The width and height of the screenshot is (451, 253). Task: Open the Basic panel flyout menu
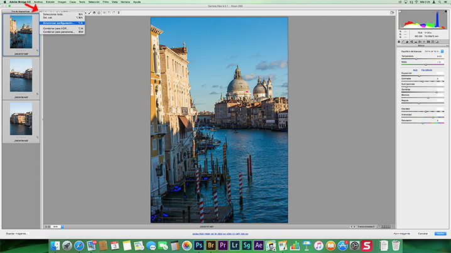(x=447, y=46)
